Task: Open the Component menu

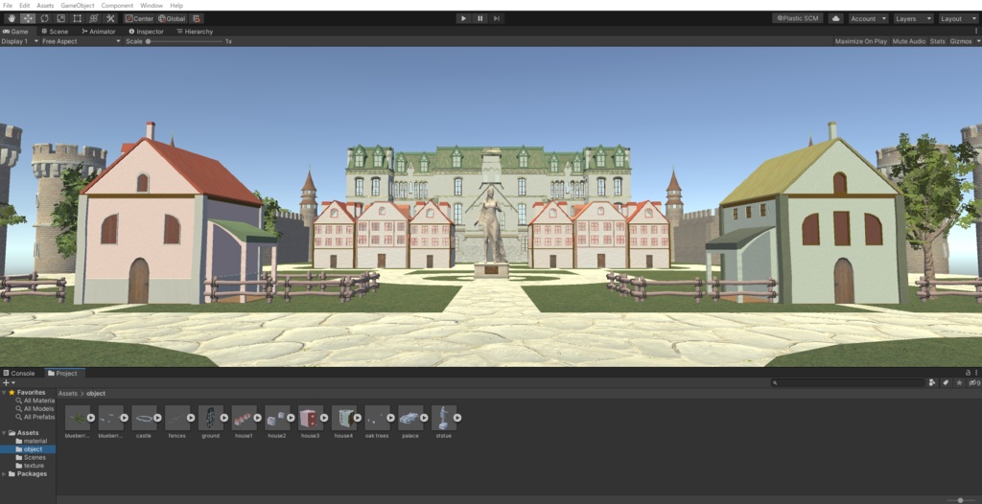Action: [x=117, y=5]
